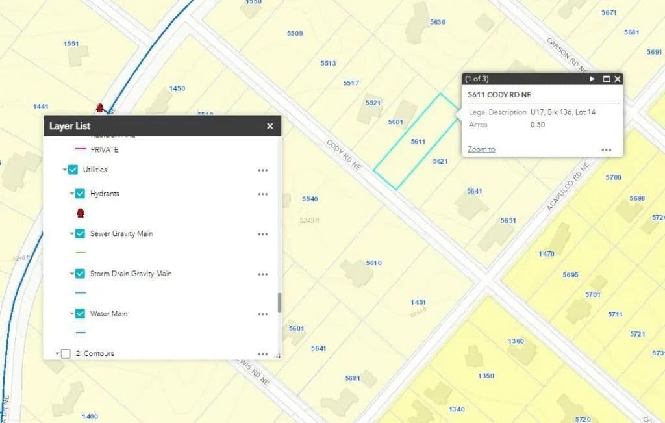Open options for Sewer Gravity Main layer
Image resolution: width=665 pixels, height=423 pixels.
click(262, 234)
